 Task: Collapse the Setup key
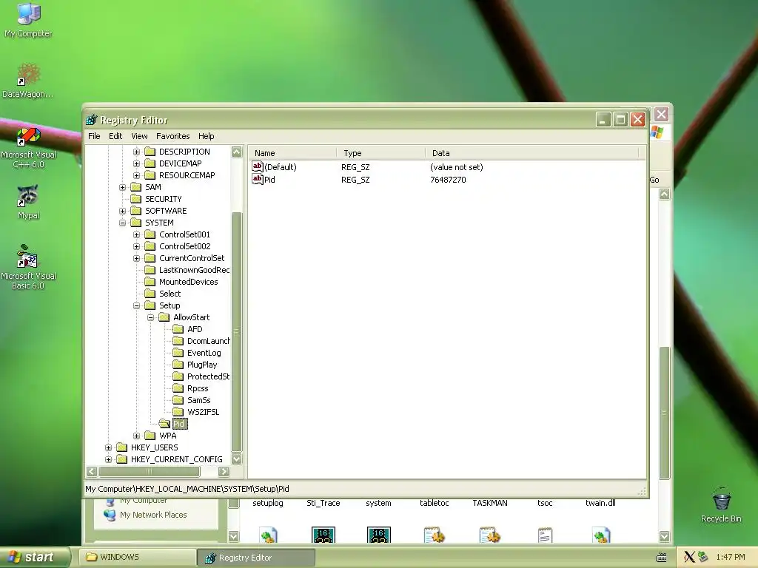[136, 305]
